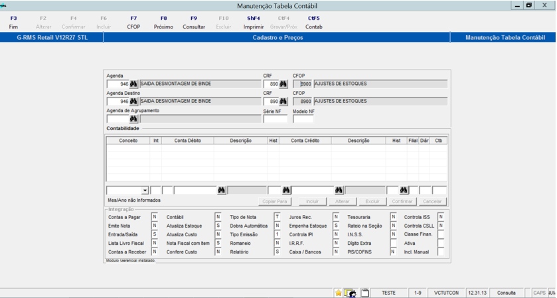Click the Incluir button below table
This screenshot has height=298, width=557.
(312, 201)
